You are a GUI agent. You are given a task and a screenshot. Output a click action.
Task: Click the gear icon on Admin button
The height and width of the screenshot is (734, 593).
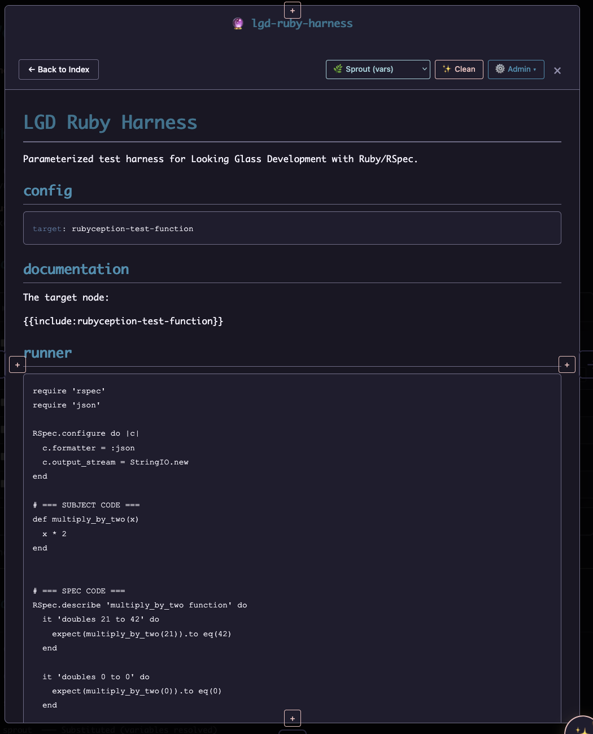pyautogui.click(x=500, y=69)
